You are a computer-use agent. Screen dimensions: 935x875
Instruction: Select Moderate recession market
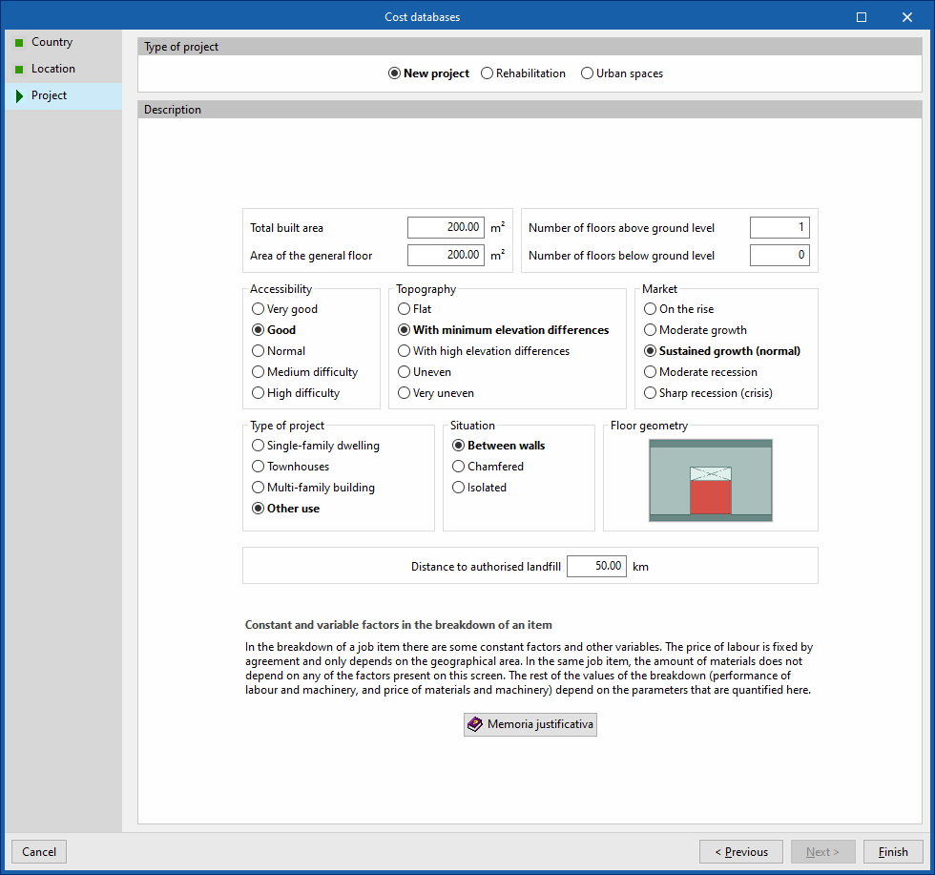tap(700, 371)
